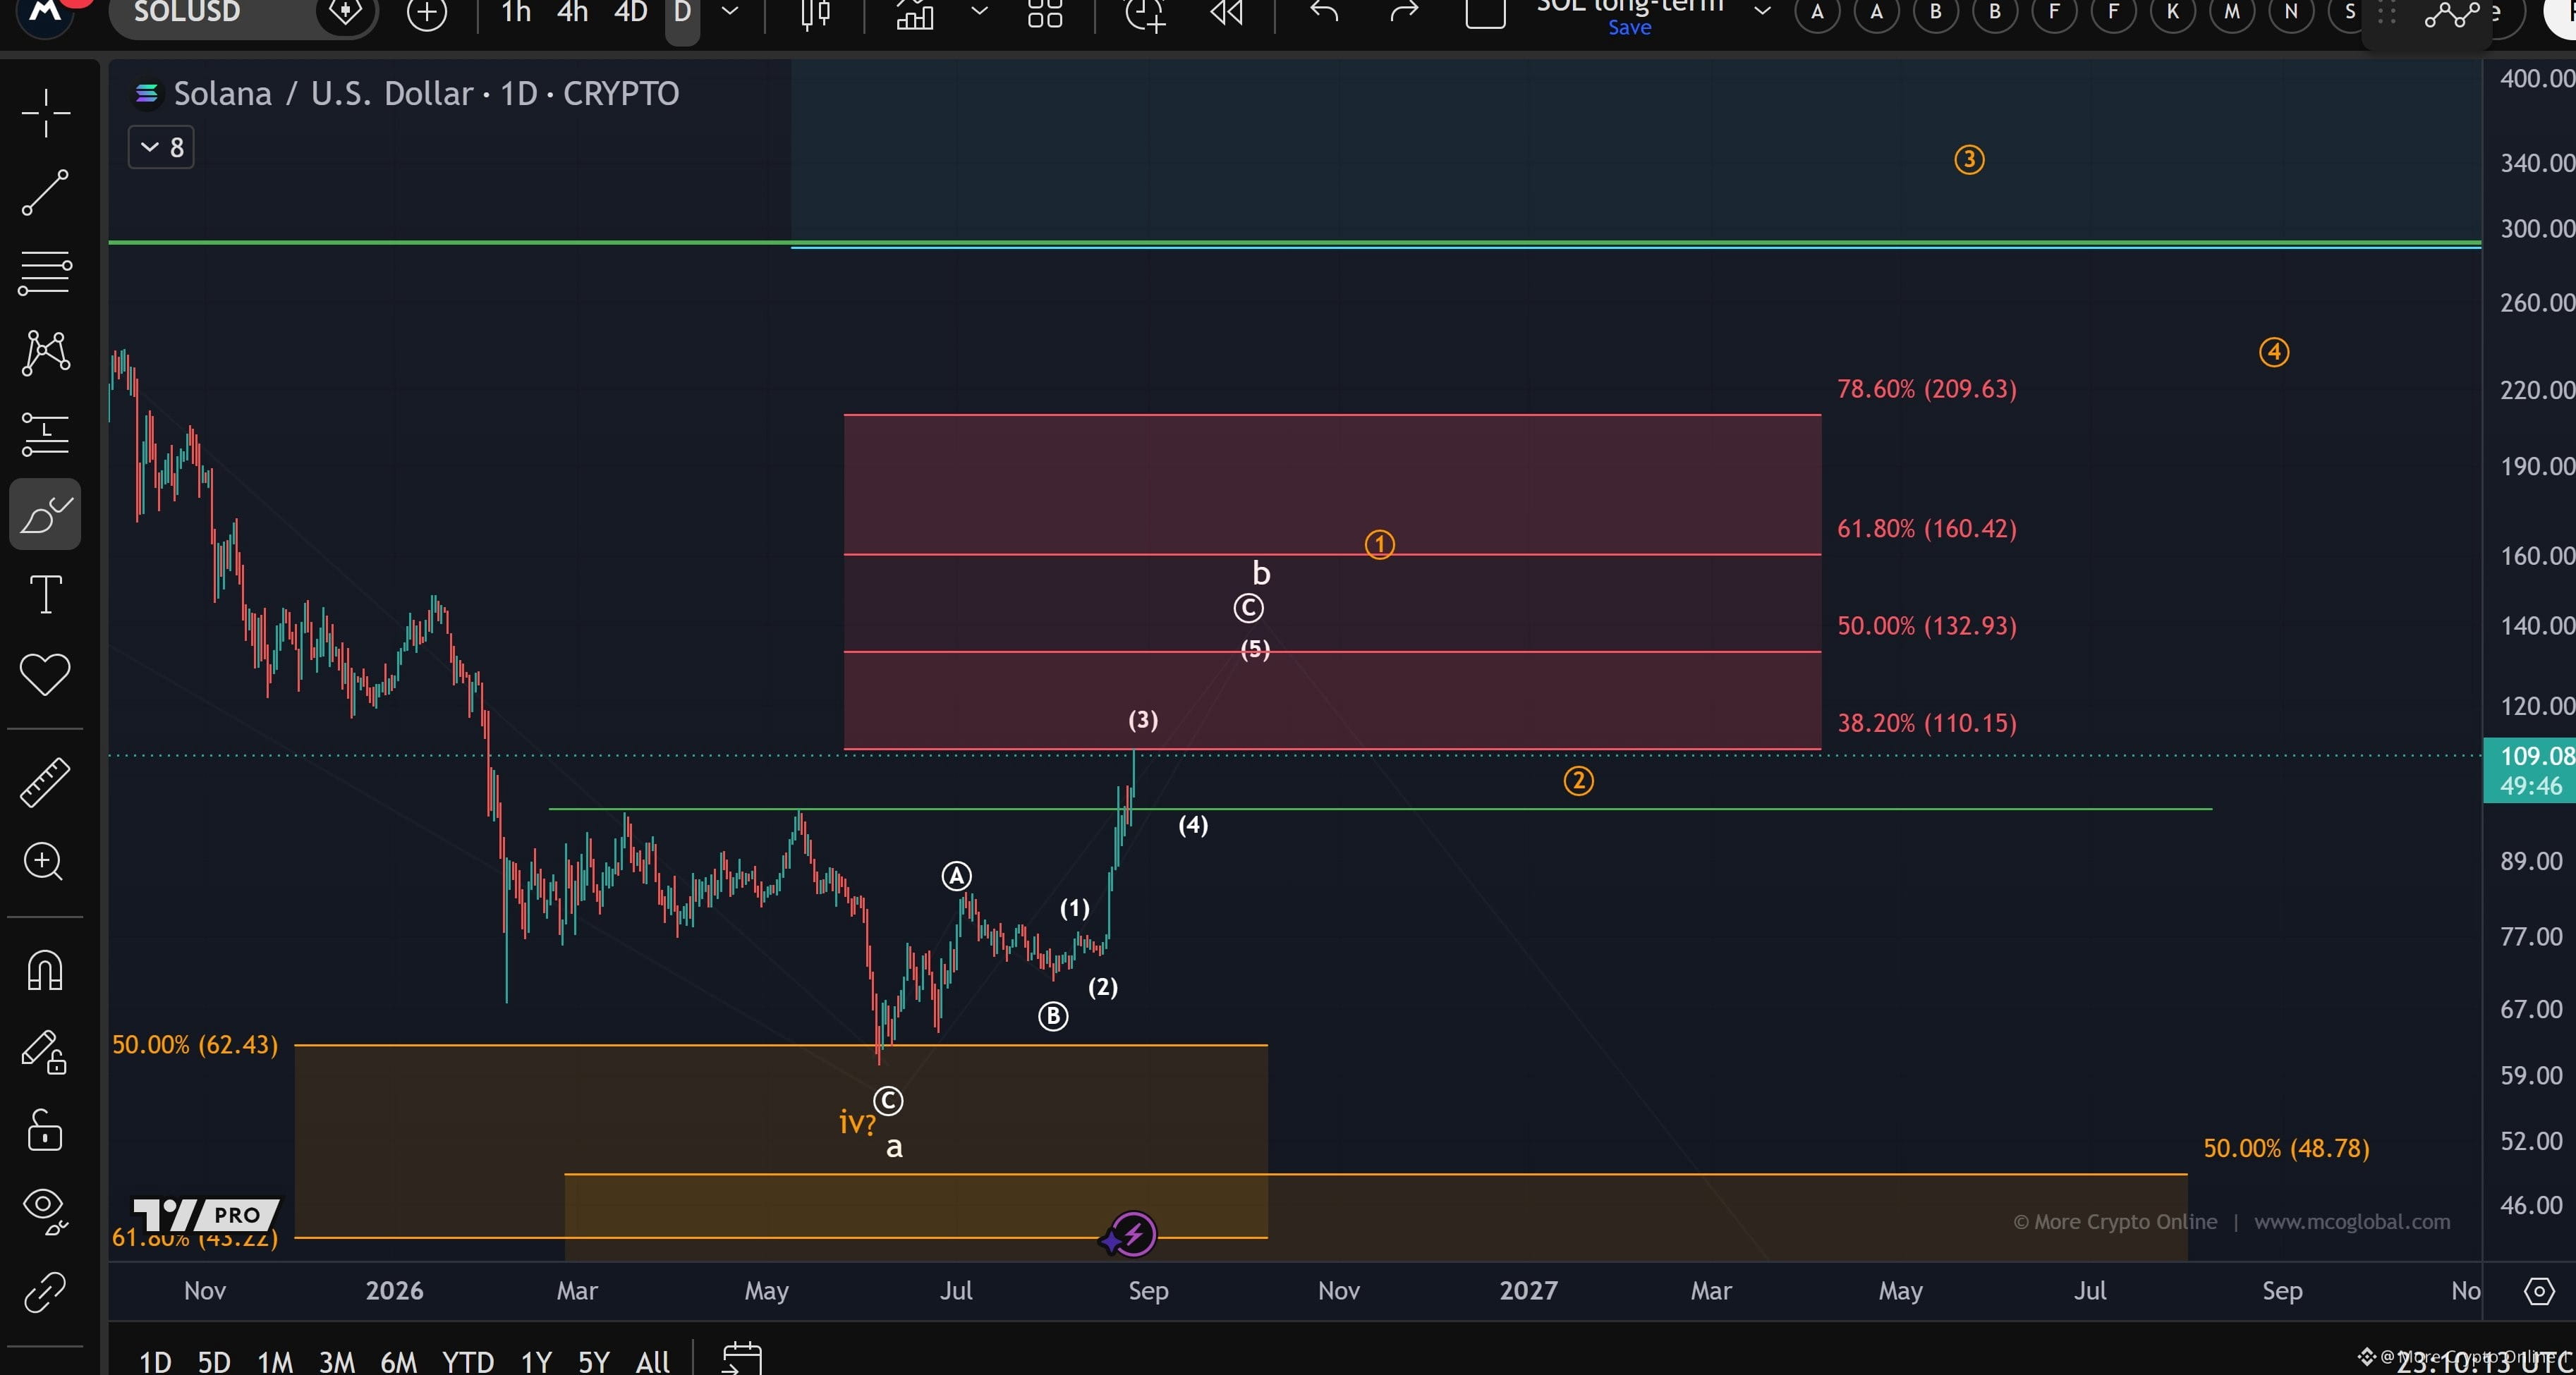The width and height of the screenshot is (2576, 1375).
Task: Redo the last undone action
Action: tap(1404, 12)
